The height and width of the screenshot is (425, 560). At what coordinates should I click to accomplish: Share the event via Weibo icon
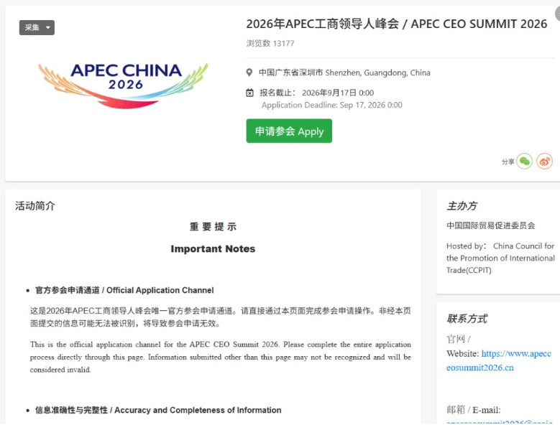pyautogui.click(x=544, y=162)
